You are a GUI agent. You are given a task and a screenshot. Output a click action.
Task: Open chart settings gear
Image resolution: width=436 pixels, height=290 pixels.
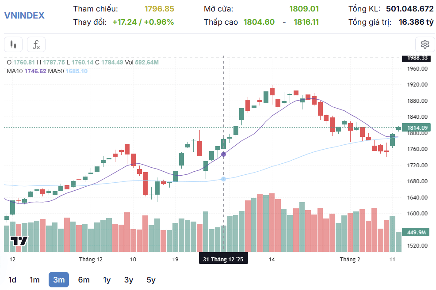[425, 45]
